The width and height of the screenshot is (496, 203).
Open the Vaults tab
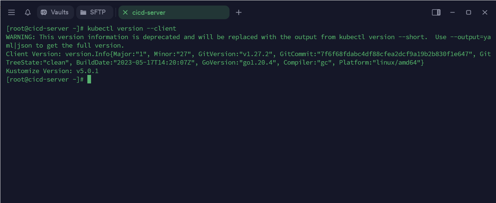(55, 12)
